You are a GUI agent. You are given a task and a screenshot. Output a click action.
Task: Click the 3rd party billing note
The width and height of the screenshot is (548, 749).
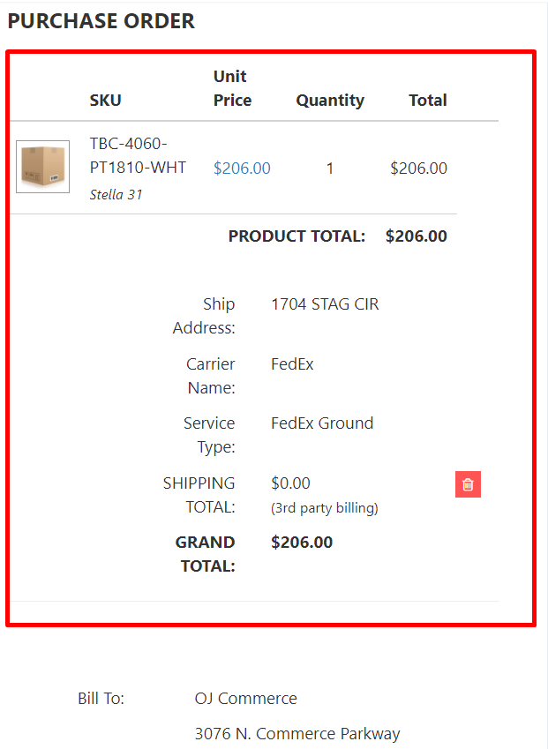tap(325, 507)
